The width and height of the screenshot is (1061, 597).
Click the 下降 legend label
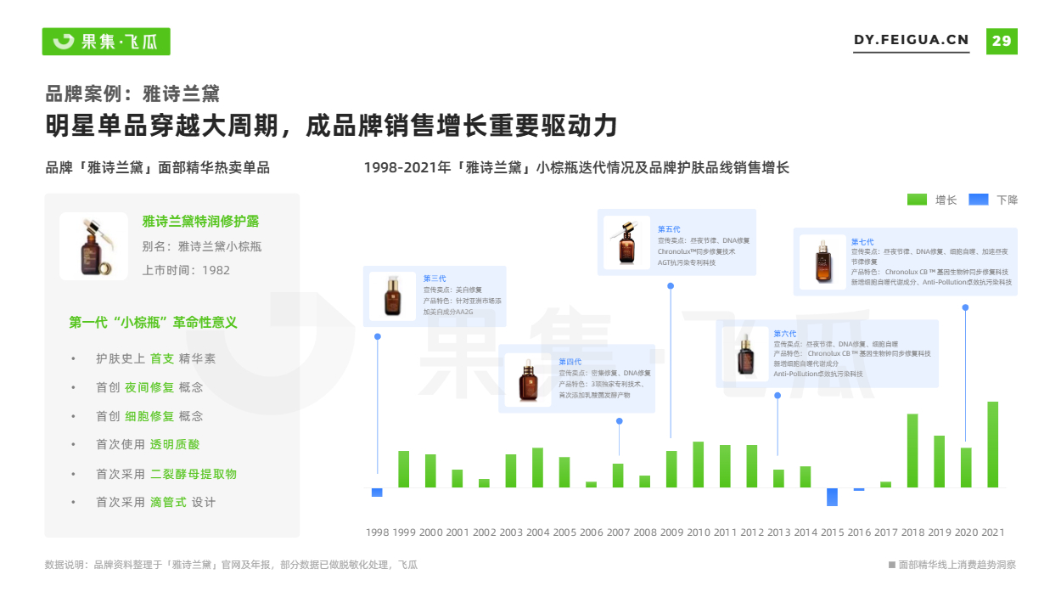pos(1007,200)
